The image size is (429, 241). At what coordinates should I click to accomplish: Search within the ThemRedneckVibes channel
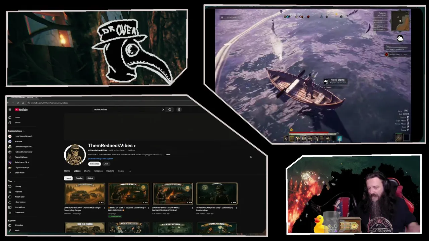click(x=130, y=171)
